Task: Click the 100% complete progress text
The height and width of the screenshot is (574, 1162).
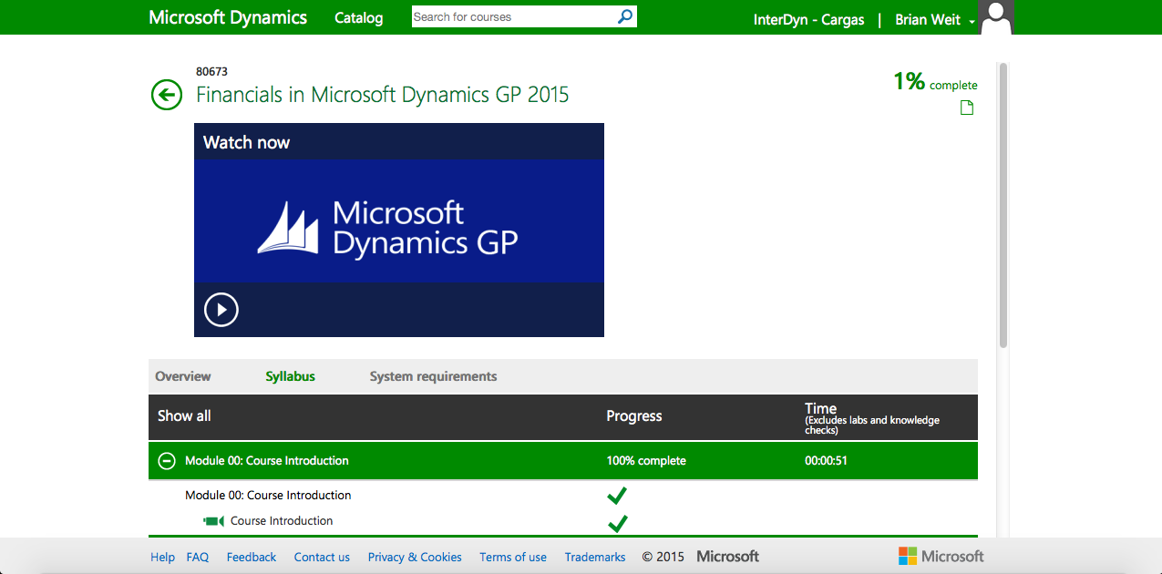Action: pos(646,461)
